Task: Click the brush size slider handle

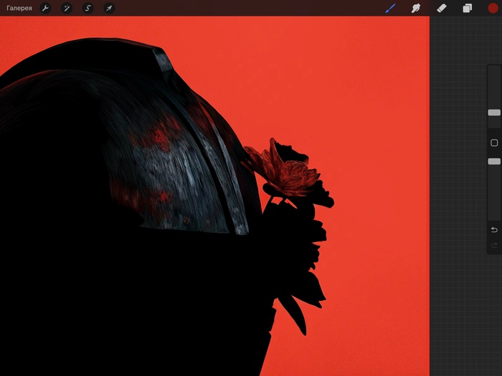Action: tap(494, 112)
